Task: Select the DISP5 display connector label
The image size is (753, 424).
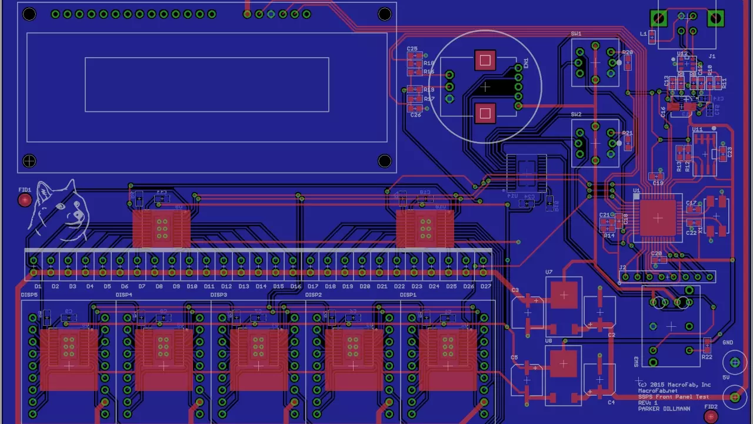Action: (28, 294)
